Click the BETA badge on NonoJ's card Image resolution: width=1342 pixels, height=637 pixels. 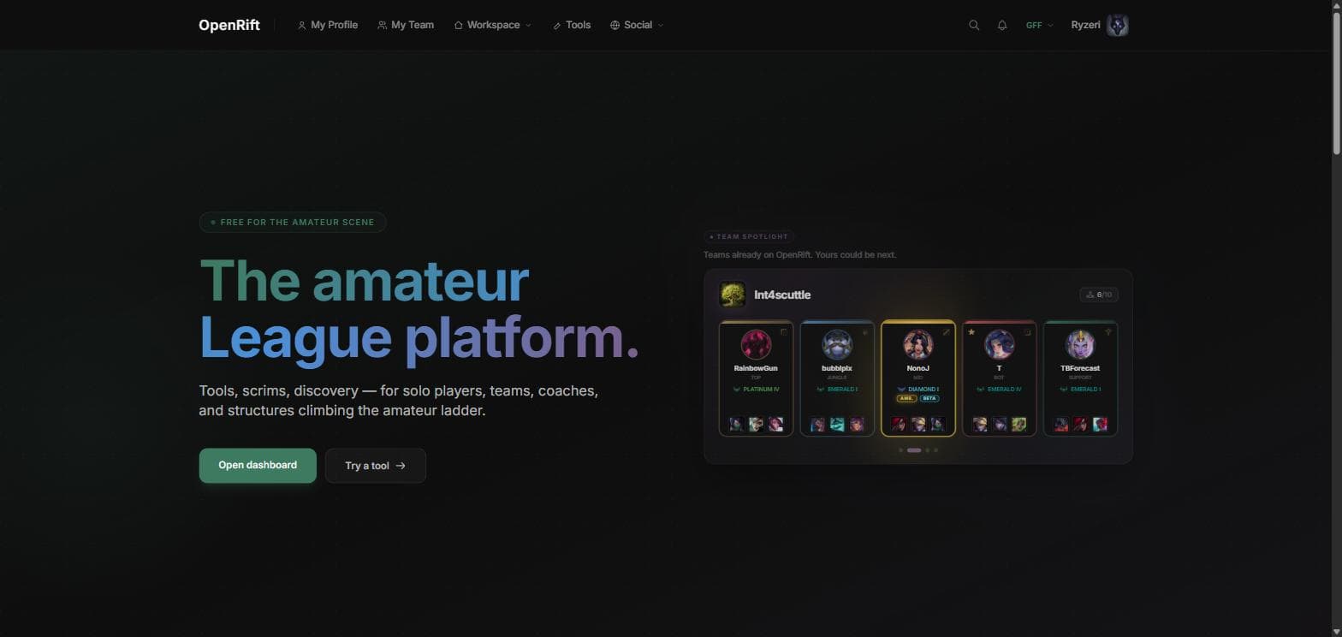coord(929,399)
